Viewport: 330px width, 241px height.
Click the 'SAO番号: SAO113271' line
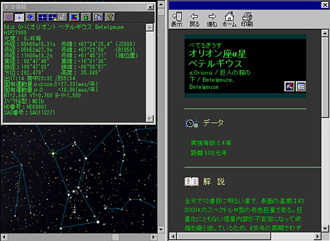(29, 113)
